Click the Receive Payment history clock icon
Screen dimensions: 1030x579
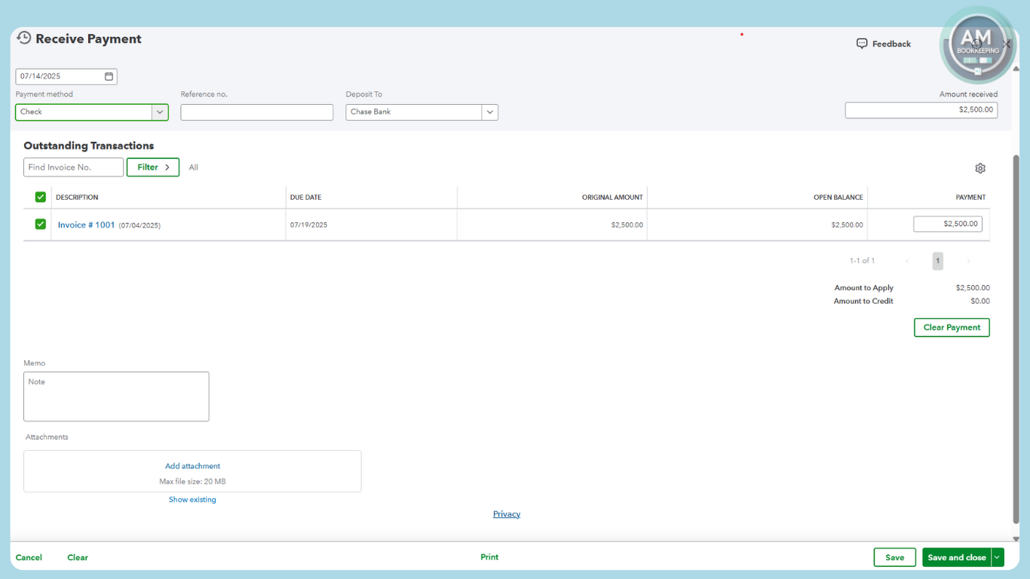click(24, 38)
